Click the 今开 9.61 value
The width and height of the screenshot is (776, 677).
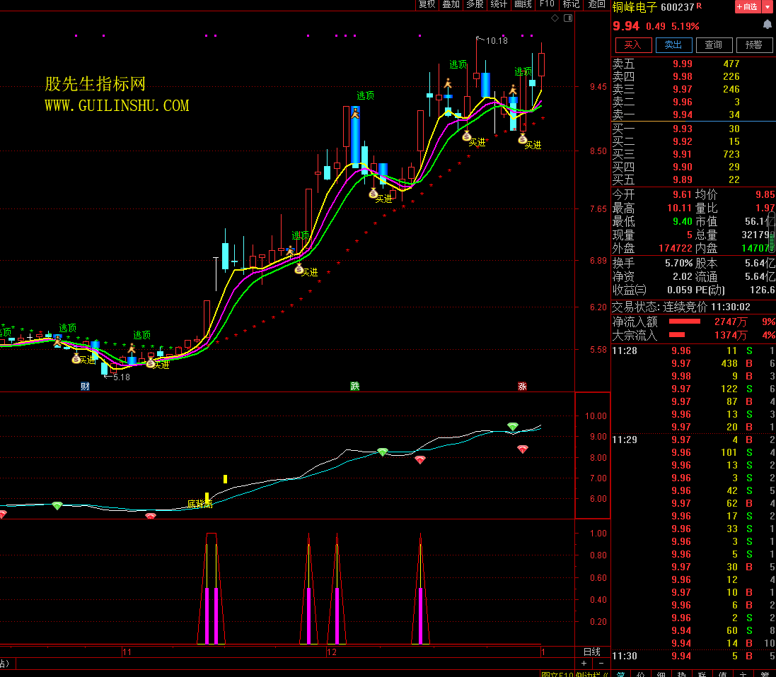pos(682,194)
